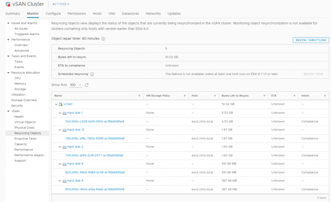Click the disk icon beside Hard disk 8
This screenshot has height=202, width=331.
[x=65, y=181]
